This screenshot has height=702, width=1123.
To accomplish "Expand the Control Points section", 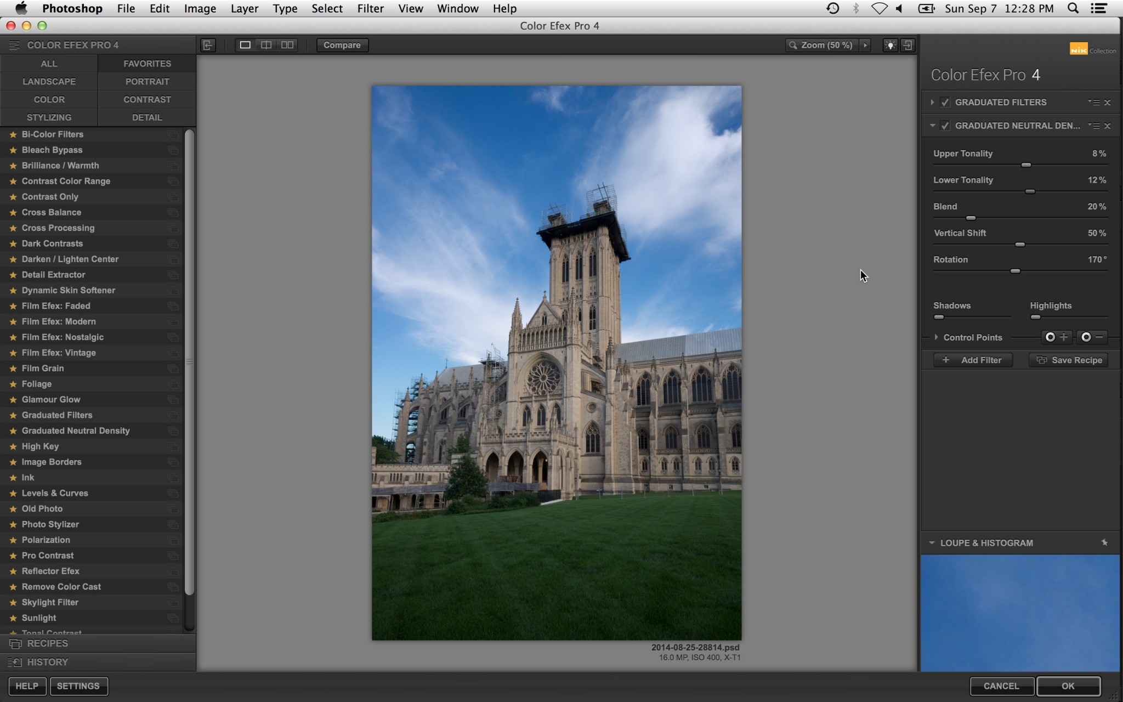I will pos(936,337).
